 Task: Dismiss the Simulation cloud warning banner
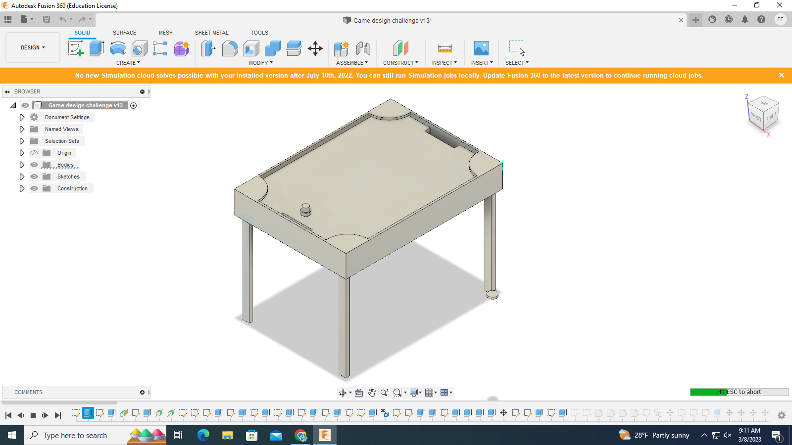click(x=782, y=75)
